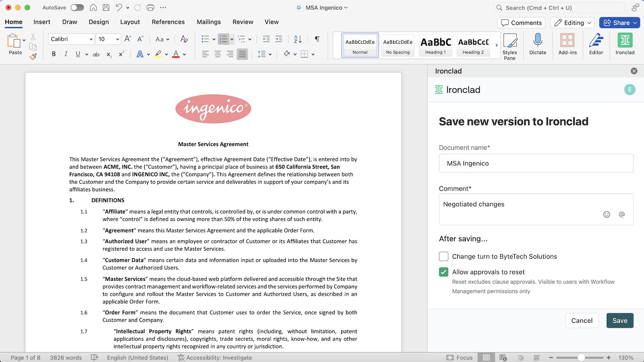This screenshot has height=362, width=644.
Task: Open the Draw tab
Action: pos(70,22)
